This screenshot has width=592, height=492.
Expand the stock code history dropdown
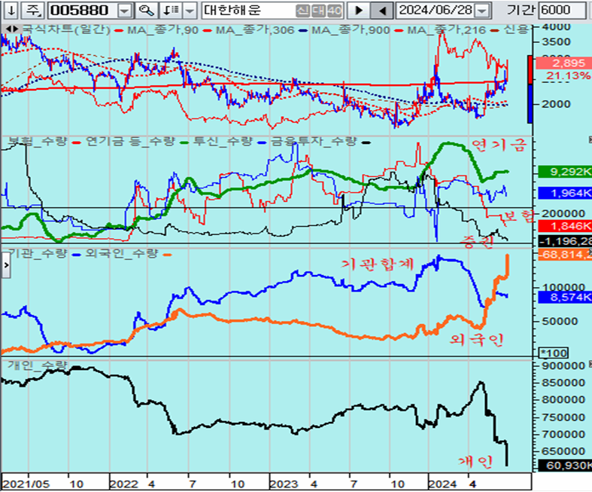pyautogui.click(x=124, y=11)
